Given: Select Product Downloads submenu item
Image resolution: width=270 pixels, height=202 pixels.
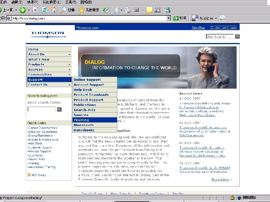Looking at the screenshot, I should [x=94, y=95].
